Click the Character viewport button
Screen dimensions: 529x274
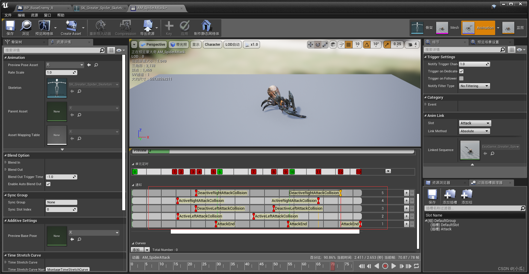212,45
